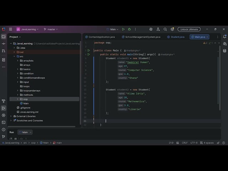Rerun Main in the Run panel
Screen dimensions: 228x171
coord(11,139)
